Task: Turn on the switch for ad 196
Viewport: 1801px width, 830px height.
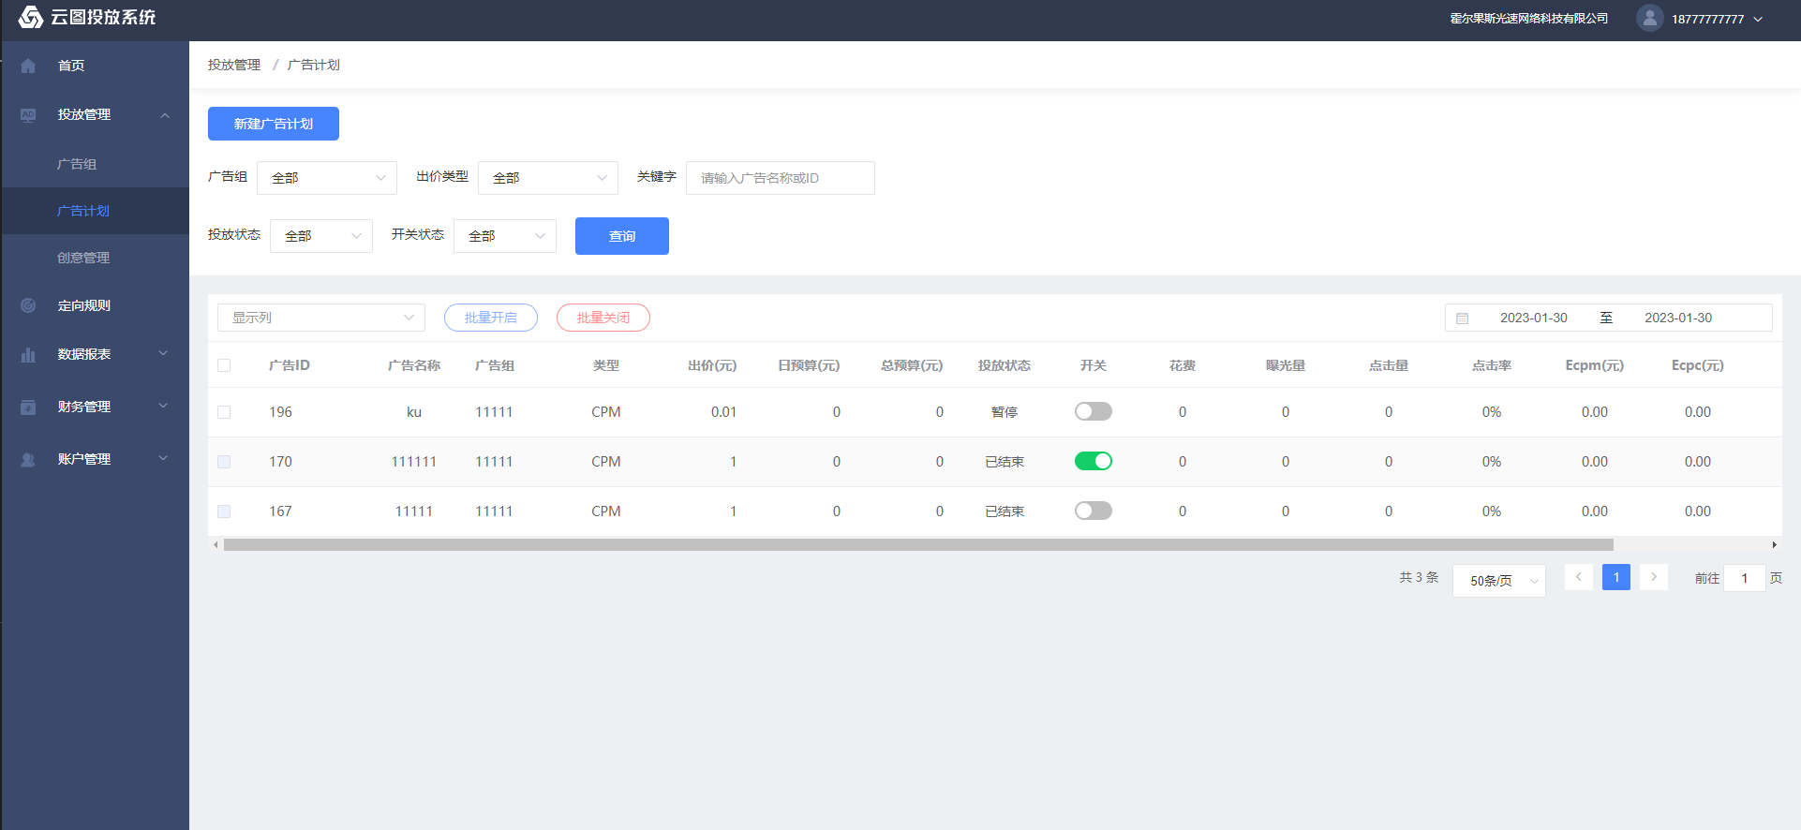Action: point(1094,411)
